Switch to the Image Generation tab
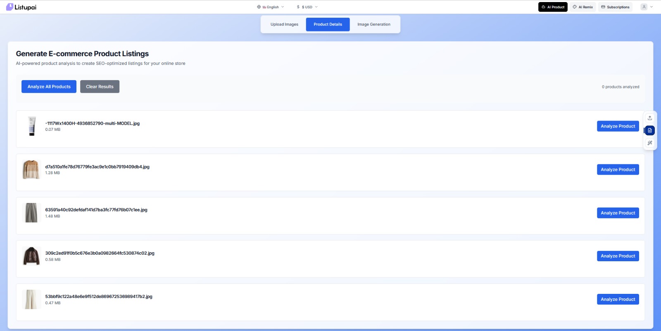This screenshot has width=661, height=331. (x=373, y=24)
